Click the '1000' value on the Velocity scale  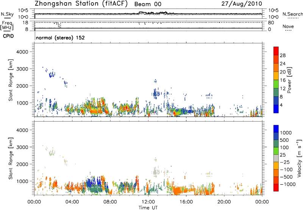[x=286, y=133]
